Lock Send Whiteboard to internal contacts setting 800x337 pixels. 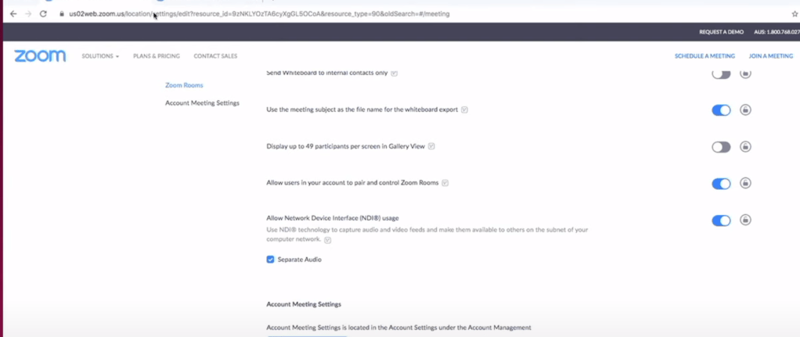pyautogui.click(x=745, y=74)
